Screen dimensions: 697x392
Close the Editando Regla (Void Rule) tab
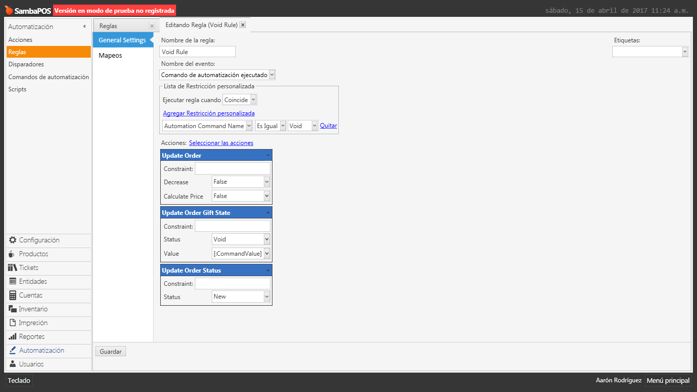(243, 24)
